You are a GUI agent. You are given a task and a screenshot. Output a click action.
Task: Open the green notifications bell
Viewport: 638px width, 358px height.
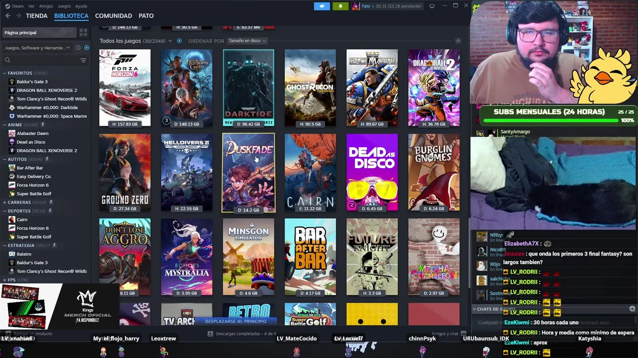pos(340,6)
